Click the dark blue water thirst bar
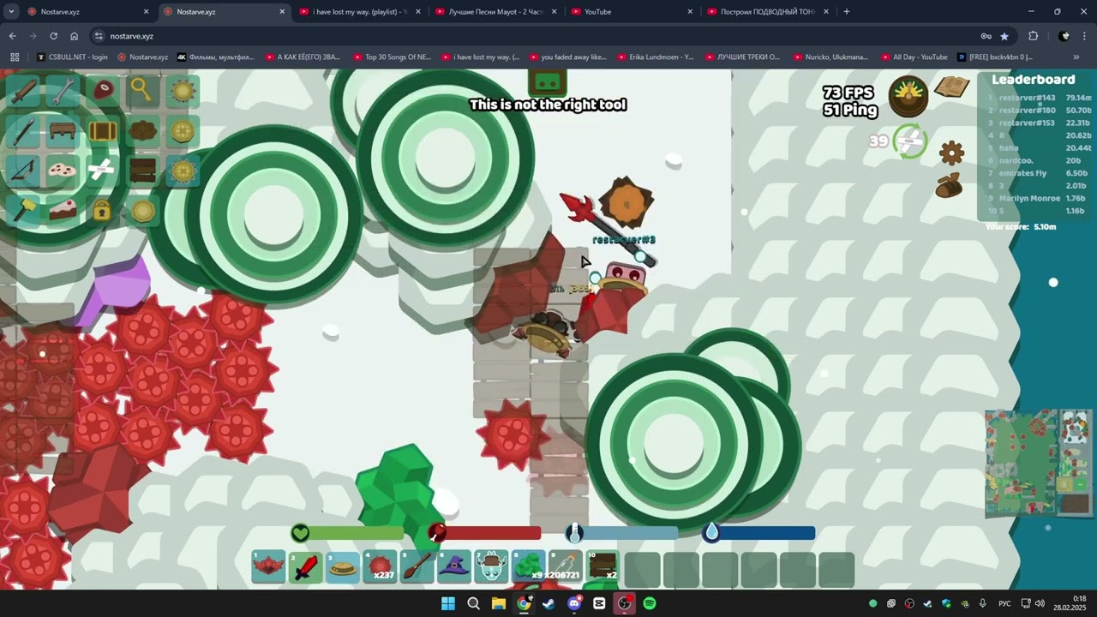 point(759,533)
